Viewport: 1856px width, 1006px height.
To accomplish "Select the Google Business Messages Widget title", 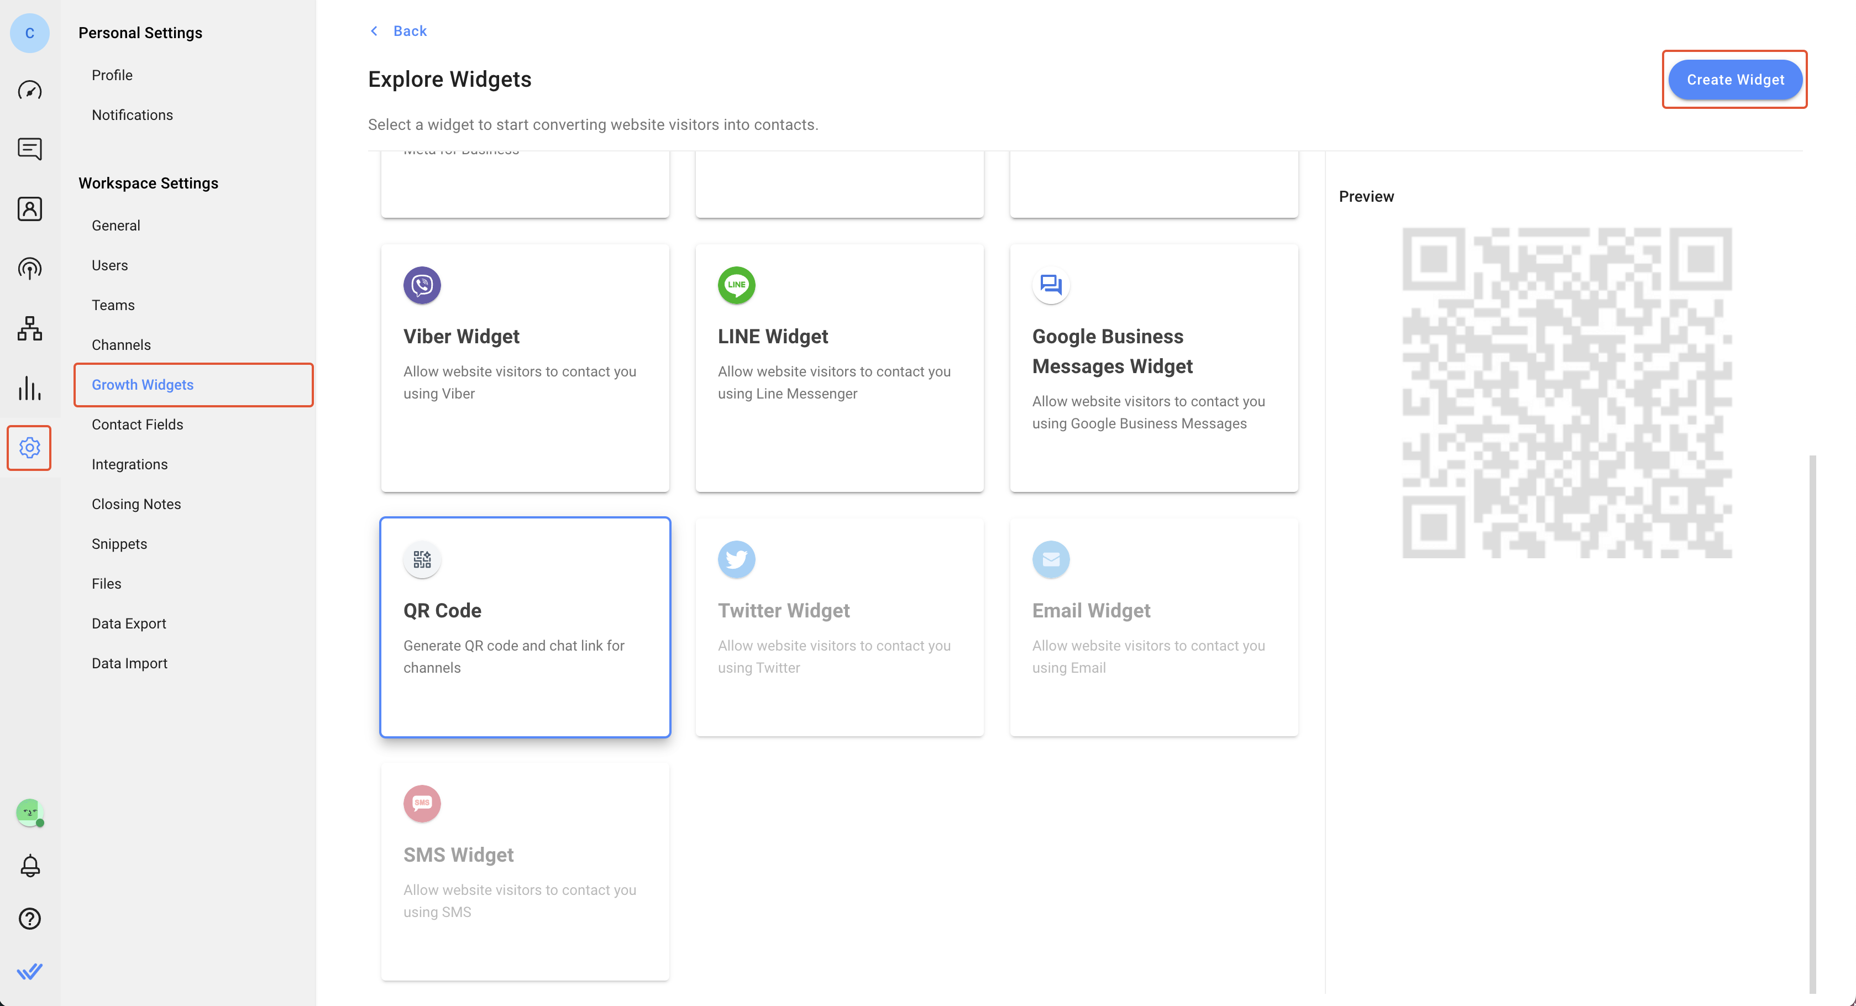I will click(x=1113, y=352).
